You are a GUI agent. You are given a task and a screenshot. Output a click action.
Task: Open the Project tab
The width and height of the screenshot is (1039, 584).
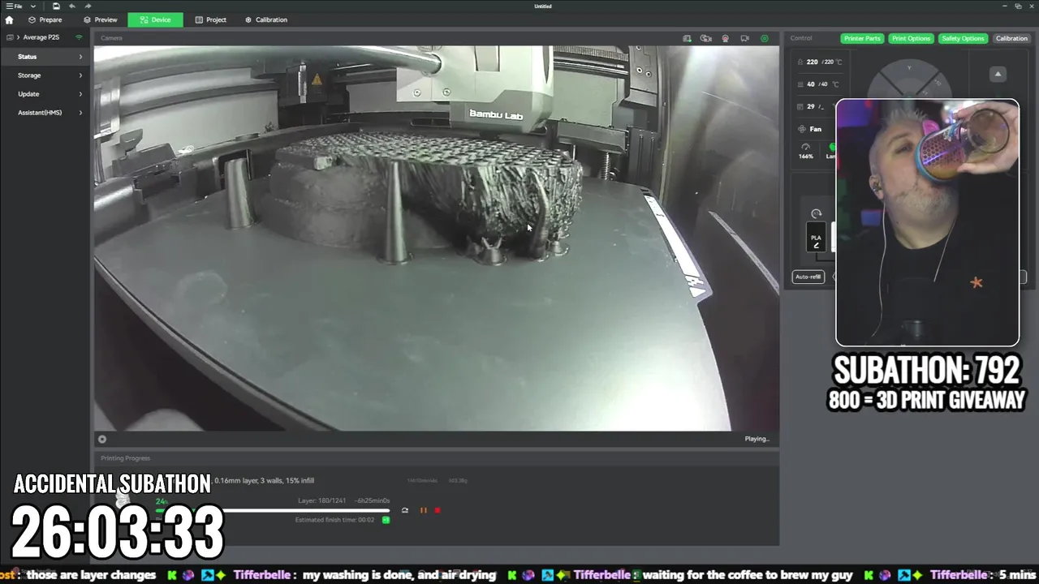(211, 19)
